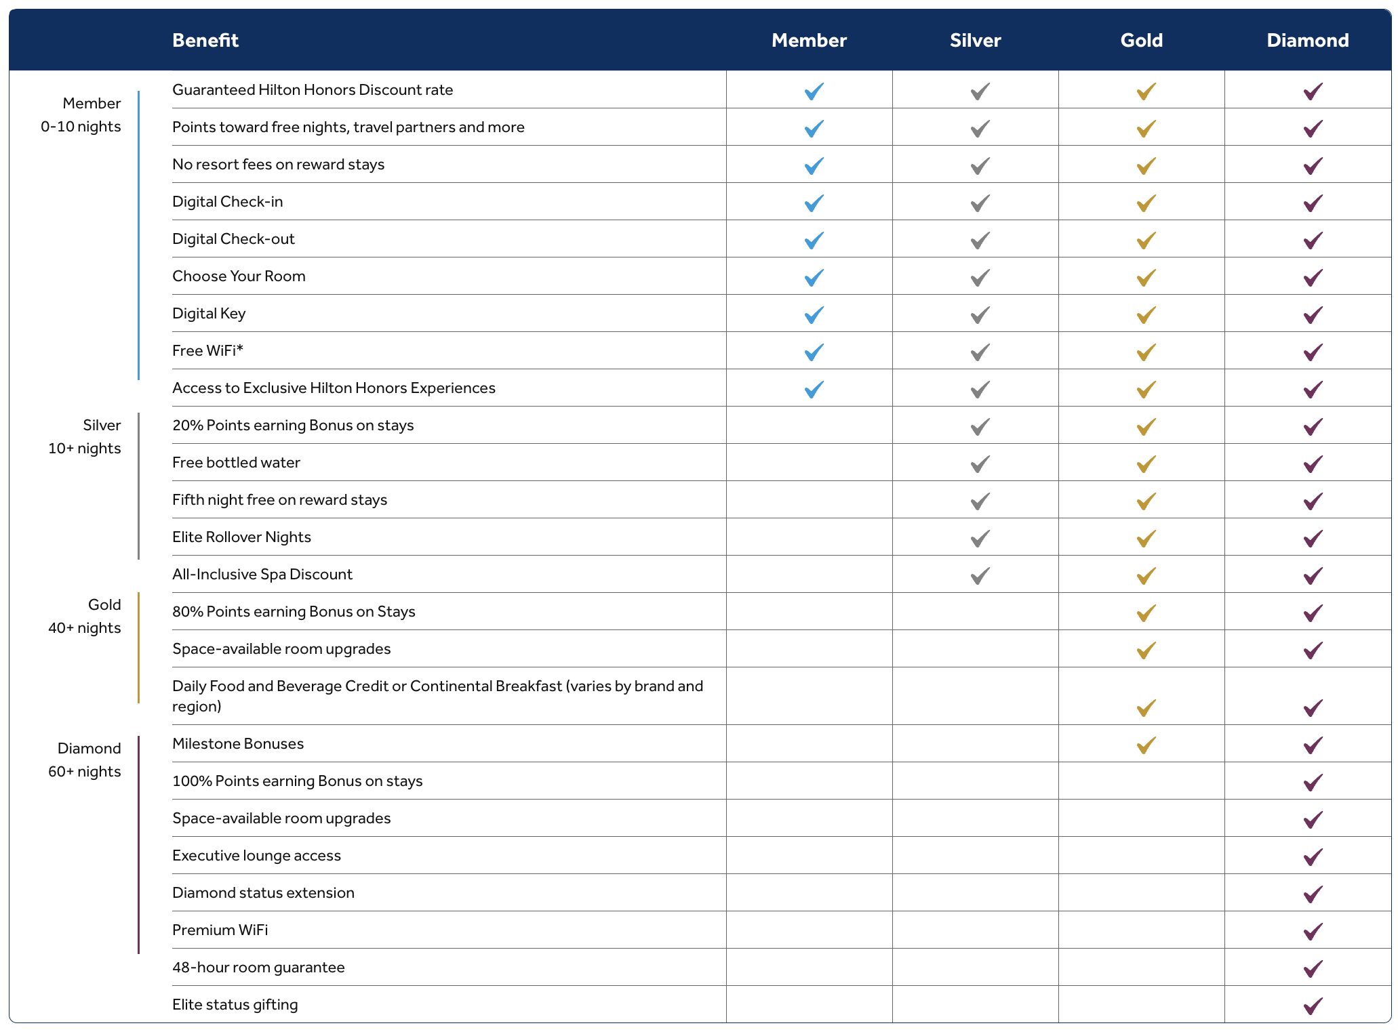
Task: Select the Member column header
Action: 809,40
